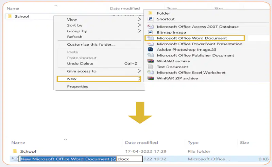
Task: Click the top Name column header
Action: click(x=13, y=8)
